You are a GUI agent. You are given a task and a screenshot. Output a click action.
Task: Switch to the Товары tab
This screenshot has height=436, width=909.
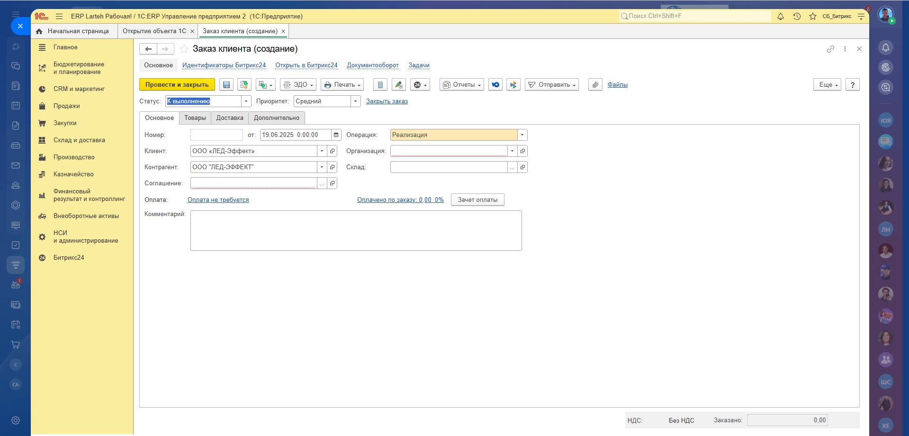pyautogui.click(x=195, y=118)
